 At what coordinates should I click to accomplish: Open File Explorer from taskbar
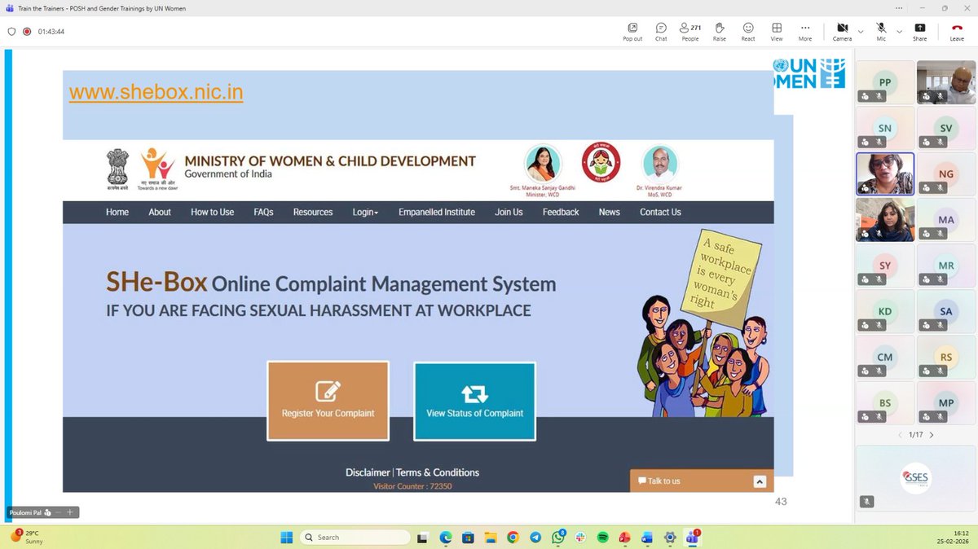(491, 538)
